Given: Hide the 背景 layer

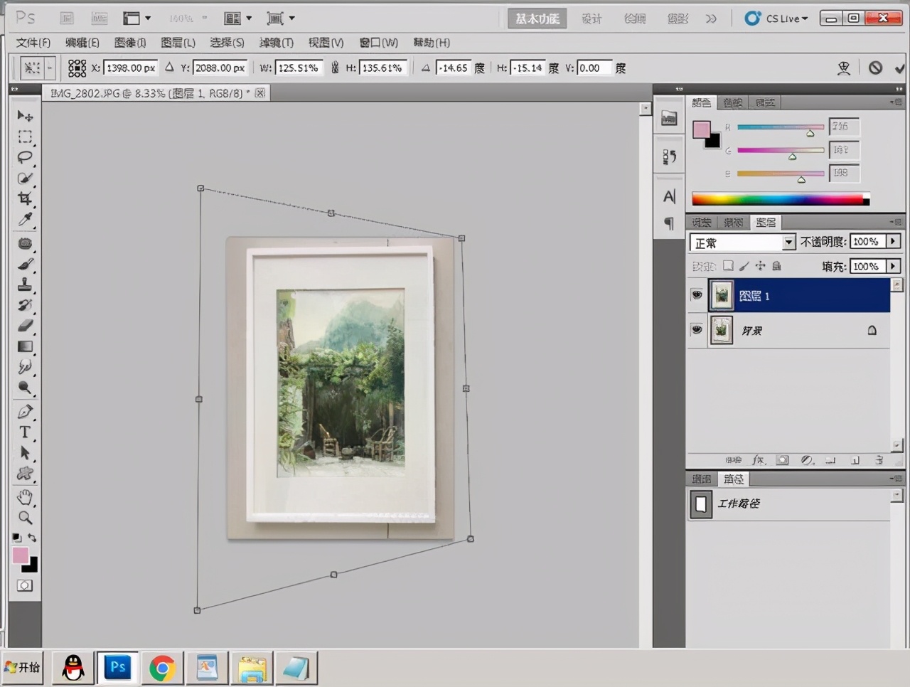Looking at the screenshot, I should coord(697,330).
